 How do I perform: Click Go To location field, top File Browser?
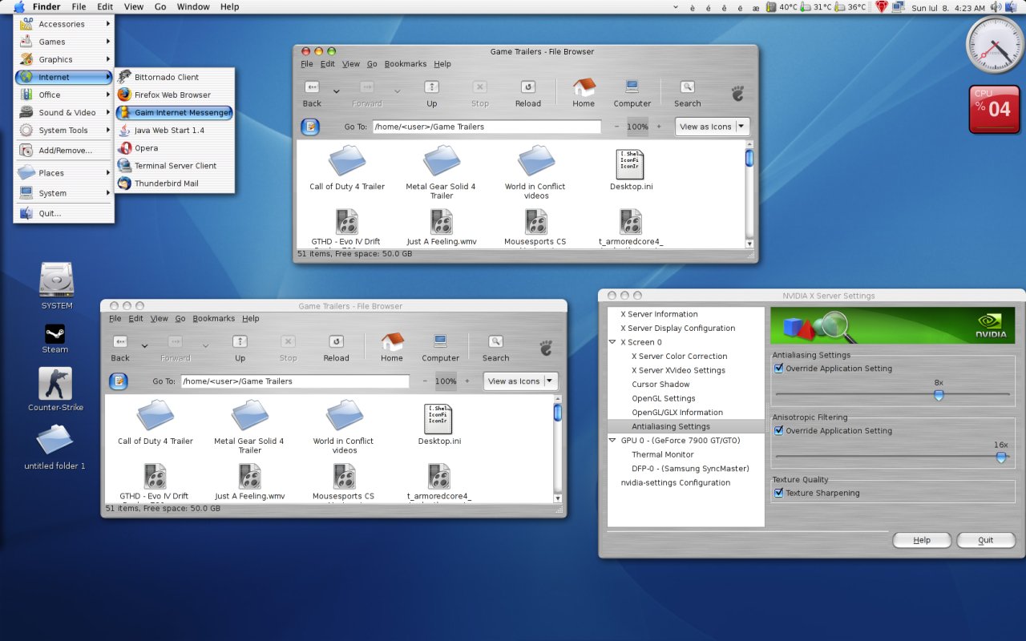(x=487, y=127)
